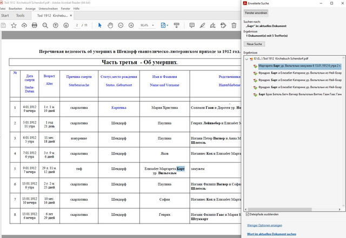This screenshot has height=238, width=346.
Task: Click the Fenster anordnen button
Action: pos(256,13)
